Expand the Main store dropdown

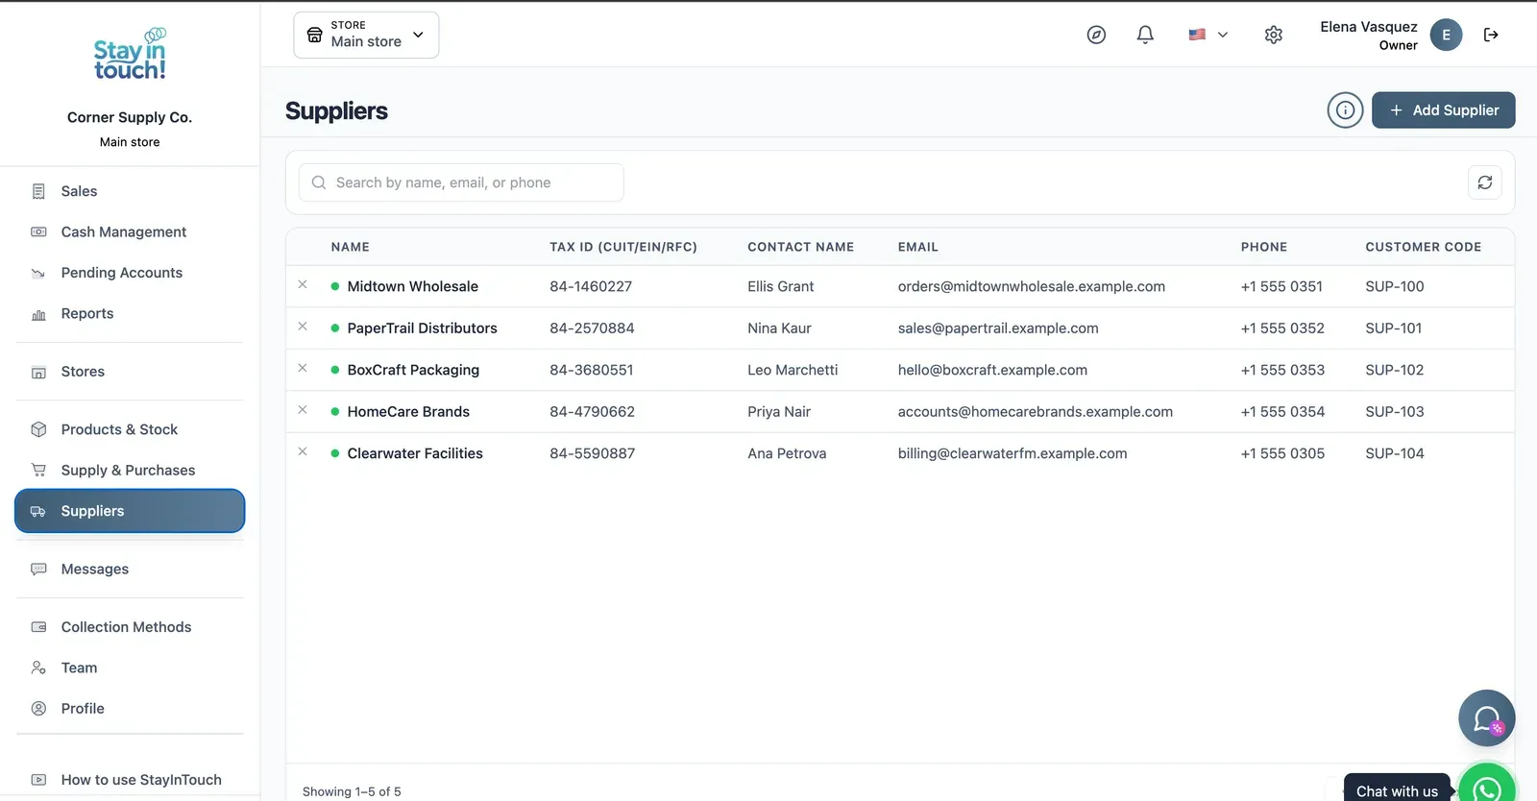click(x=366, y=35)
